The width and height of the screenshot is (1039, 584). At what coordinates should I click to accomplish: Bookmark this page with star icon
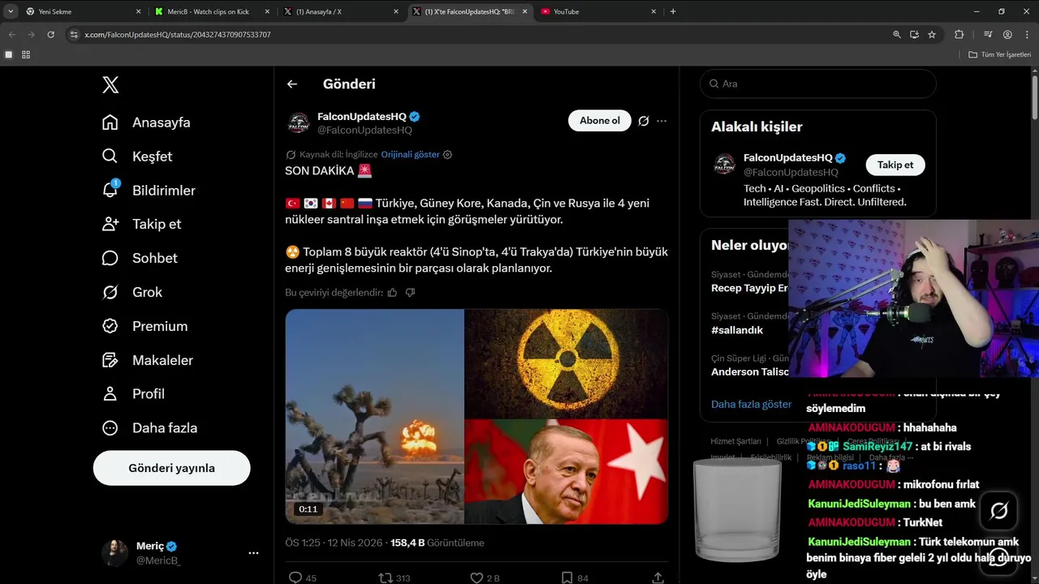pos(932,35)
